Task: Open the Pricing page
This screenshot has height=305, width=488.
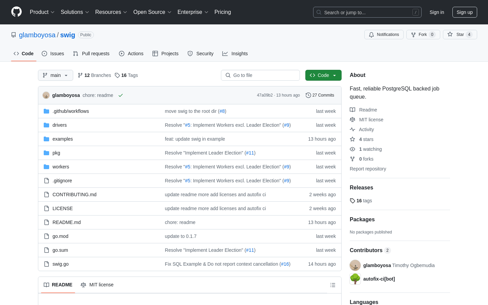Action: tap(223, 12)
